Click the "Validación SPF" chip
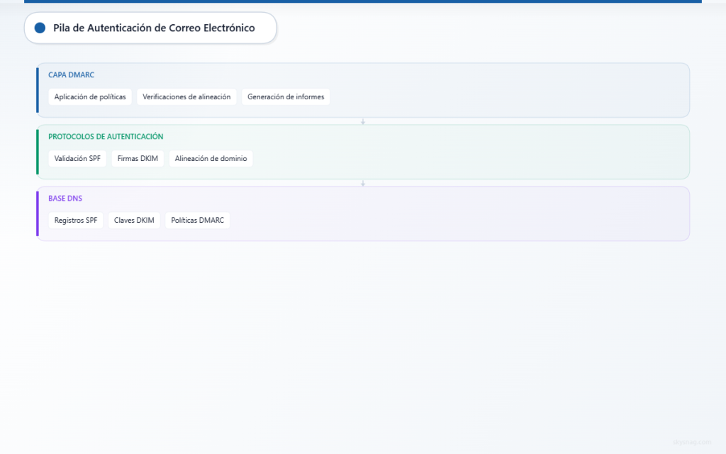Screen dimensions: 726x454 pos(77,159)
